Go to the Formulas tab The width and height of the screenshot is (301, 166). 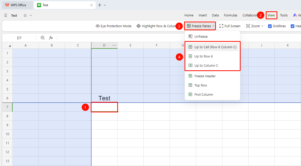231,15
